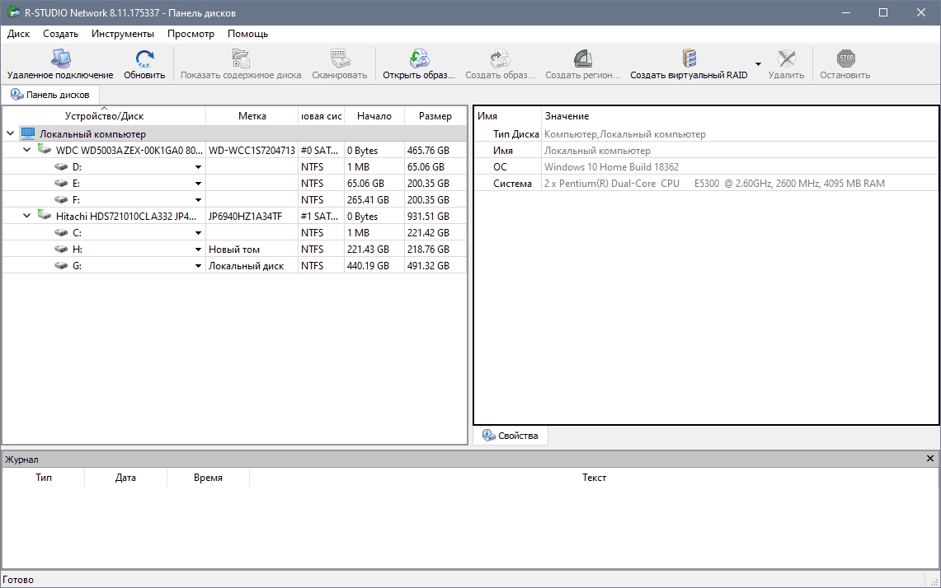Click the Удалить toolbar icon
Screen dimensions: 941x588
pyautogui.click(x=786, y=58)
